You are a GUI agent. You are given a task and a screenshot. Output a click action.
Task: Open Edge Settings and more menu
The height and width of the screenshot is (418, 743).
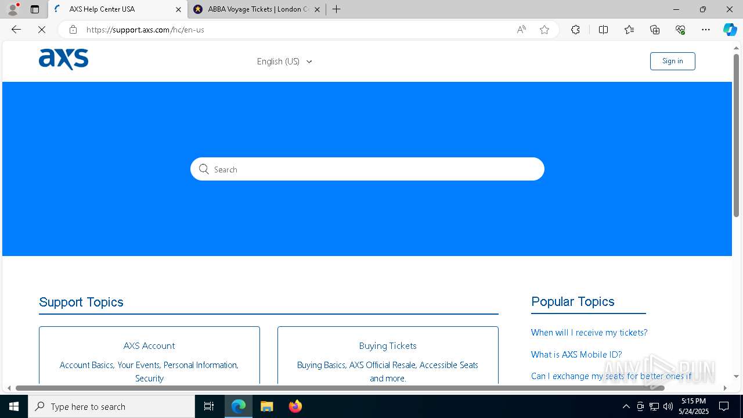point(706,30)
